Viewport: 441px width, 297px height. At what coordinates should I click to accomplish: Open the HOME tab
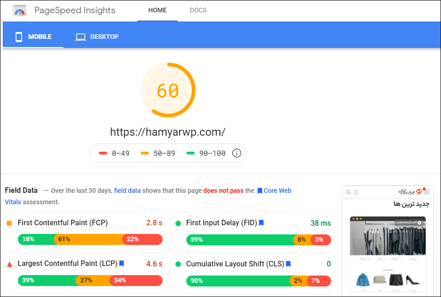[x=158, y=11]
